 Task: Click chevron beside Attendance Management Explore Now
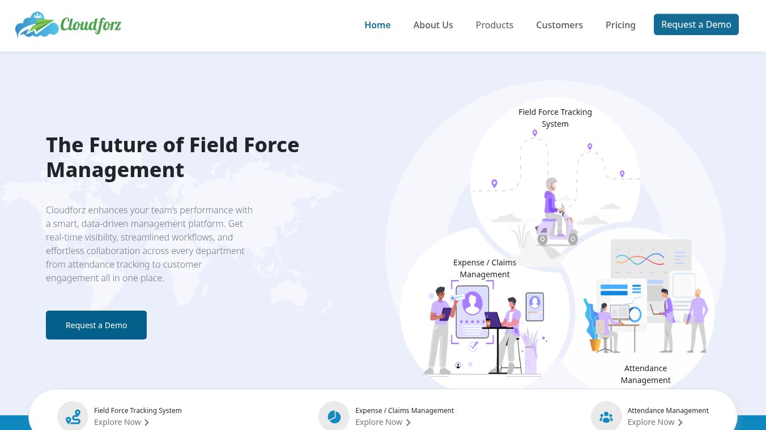(x=680, y=423)
